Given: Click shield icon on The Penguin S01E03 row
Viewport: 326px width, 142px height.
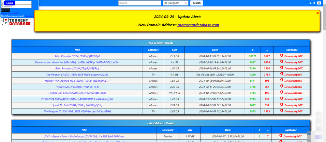Looking at the screenshot, I should click(x=282, y=74).
